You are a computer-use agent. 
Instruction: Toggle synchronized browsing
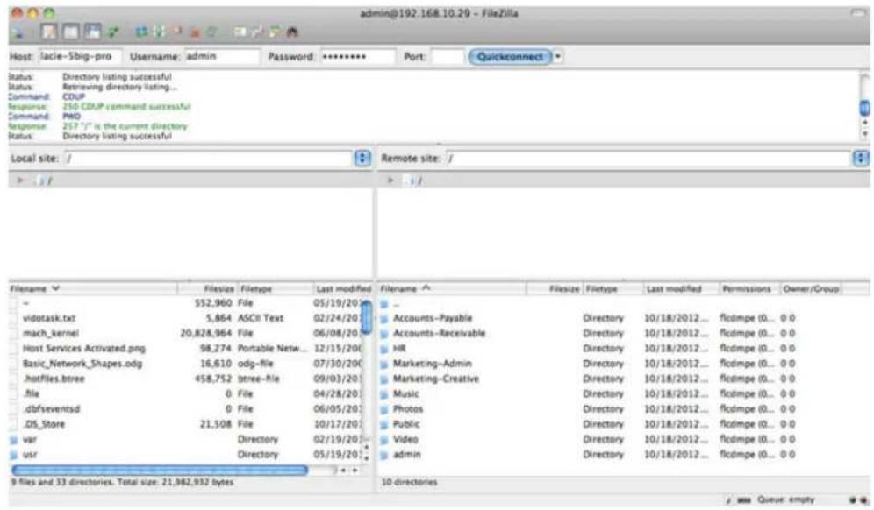coord(275,32)
